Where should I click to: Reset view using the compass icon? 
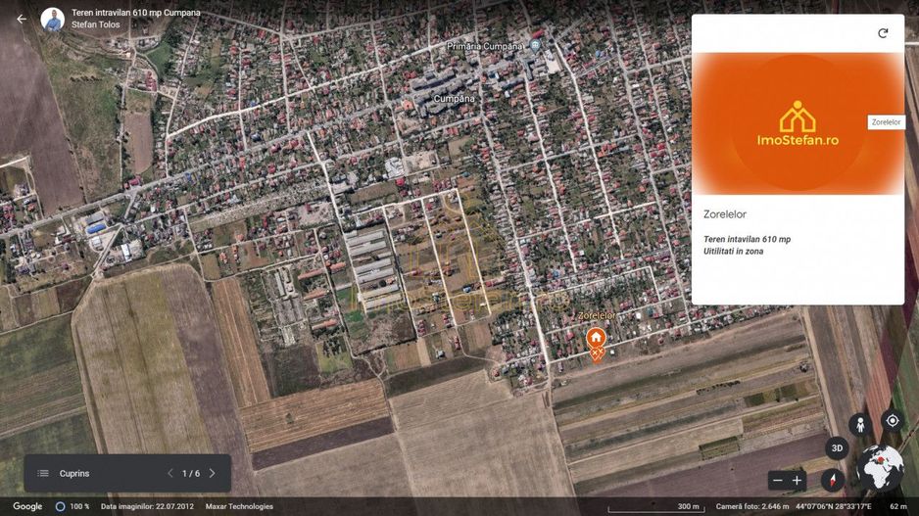833,480
